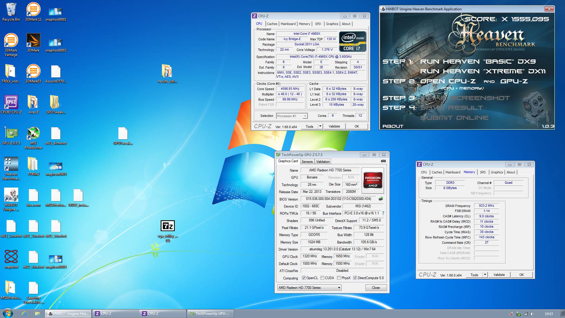Click the Bus Interface question mark in GPU-Z
Image resolution: width=565 pixels, height=318 pixels.
coord(383,213)
